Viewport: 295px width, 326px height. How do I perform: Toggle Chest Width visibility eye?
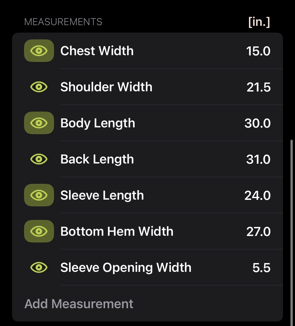[x=39, y=51]
